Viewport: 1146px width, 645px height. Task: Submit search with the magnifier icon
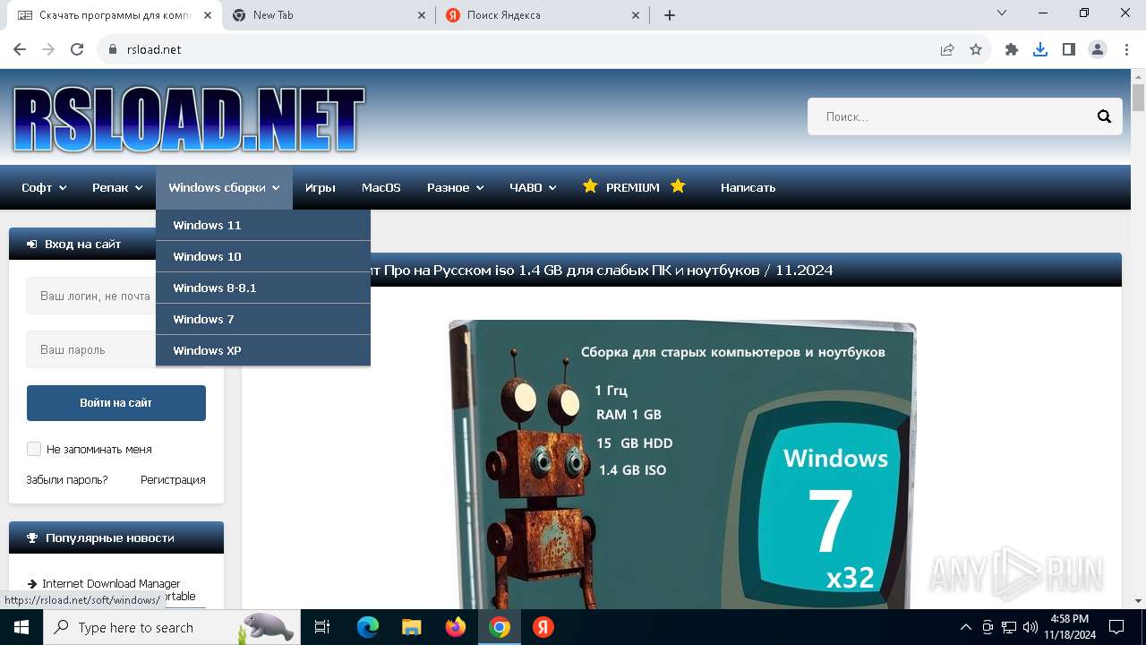[1104, 116]
